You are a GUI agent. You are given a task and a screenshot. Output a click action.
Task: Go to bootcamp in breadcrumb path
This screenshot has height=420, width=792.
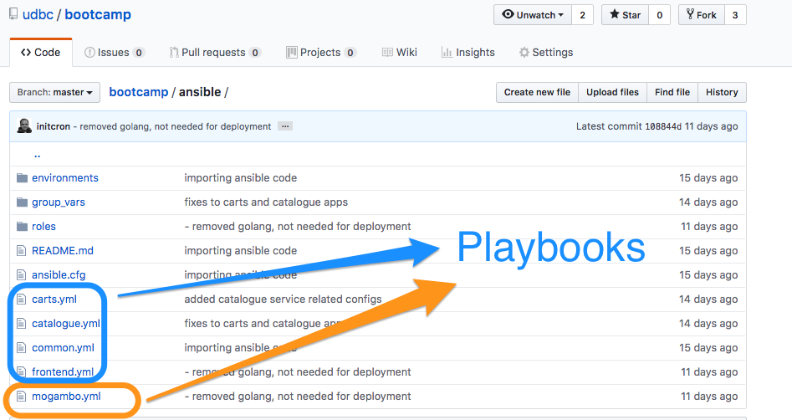(x=138, y=92)
